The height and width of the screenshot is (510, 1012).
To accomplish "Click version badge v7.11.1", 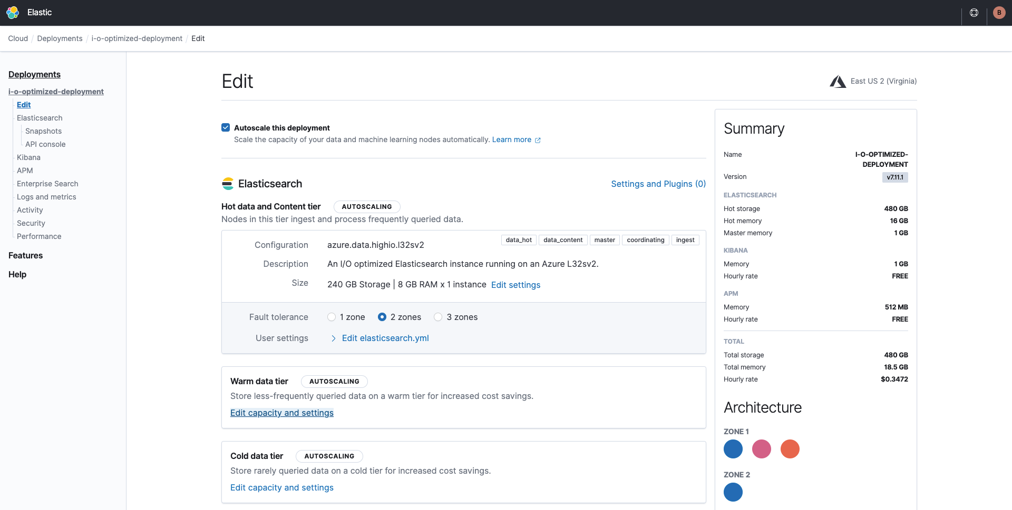I will [895, 177].
